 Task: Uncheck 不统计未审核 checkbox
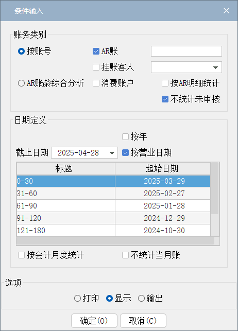(165, 99)
